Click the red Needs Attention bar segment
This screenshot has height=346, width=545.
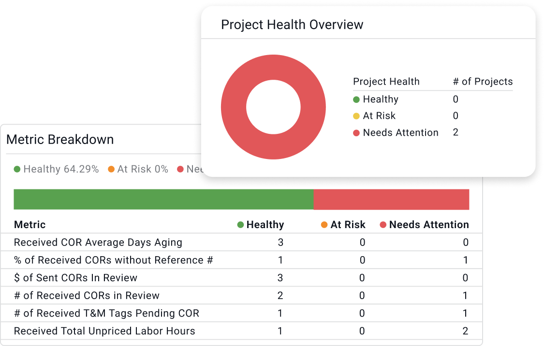(x=391, y=200)
